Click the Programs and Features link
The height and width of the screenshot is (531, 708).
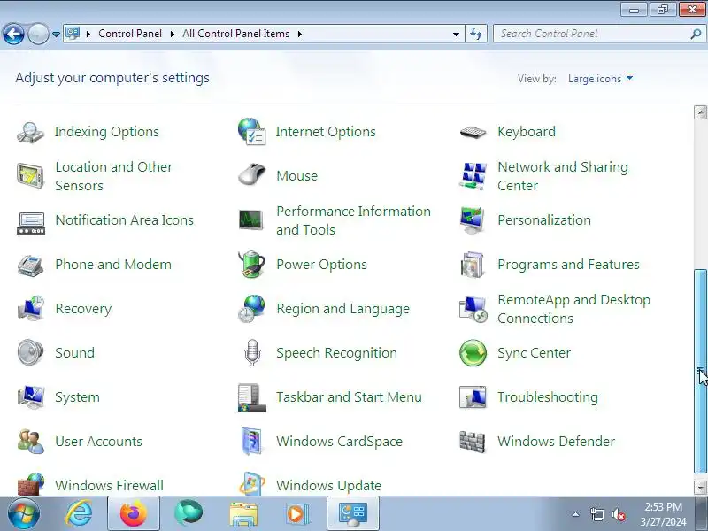pos(568,265)
